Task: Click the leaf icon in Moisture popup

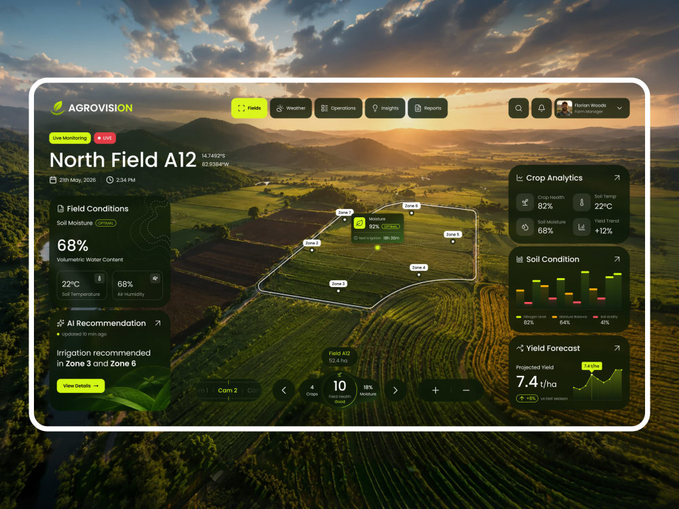Action: click(359, 223)
